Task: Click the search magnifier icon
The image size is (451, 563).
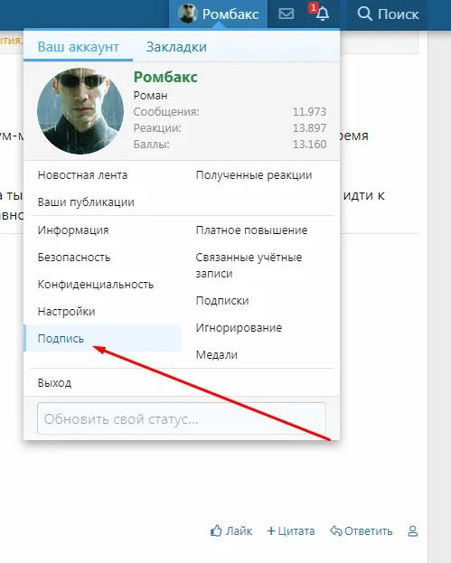Action: tap(364, 14)
